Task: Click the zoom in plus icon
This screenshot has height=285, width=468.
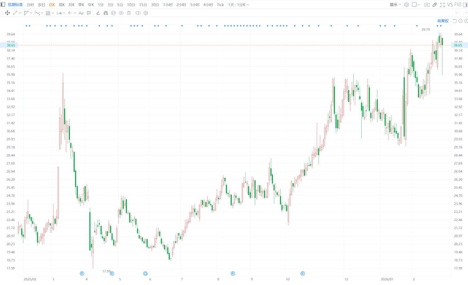Action: (466, 21)
